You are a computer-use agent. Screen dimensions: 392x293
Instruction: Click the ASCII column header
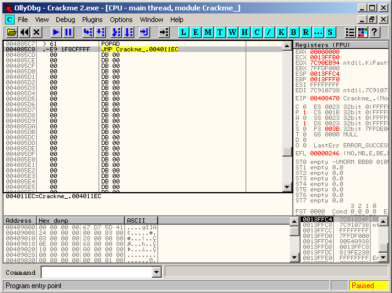pos(141,221)
